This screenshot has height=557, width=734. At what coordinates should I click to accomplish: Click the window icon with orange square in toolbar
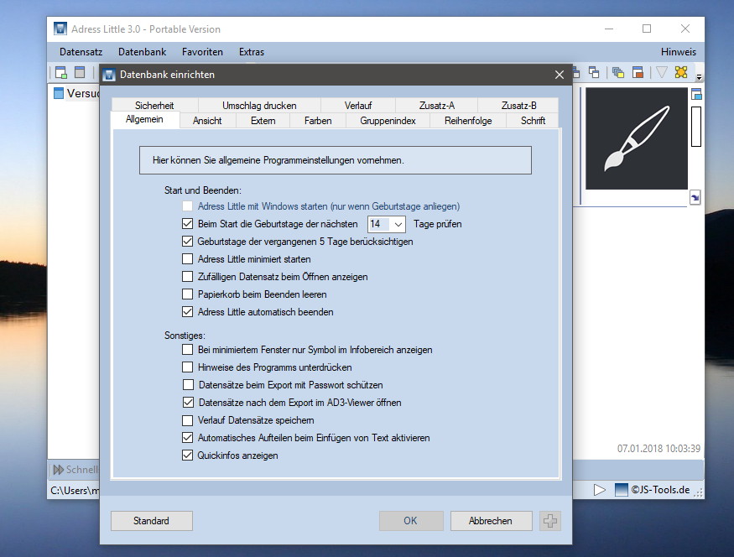tap(638, 72)
